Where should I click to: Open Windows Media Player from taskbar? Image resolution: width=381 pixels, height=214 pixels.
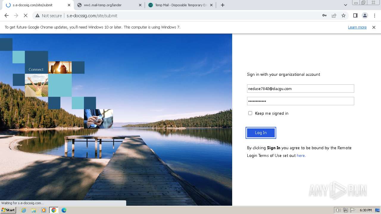[44, 210]
